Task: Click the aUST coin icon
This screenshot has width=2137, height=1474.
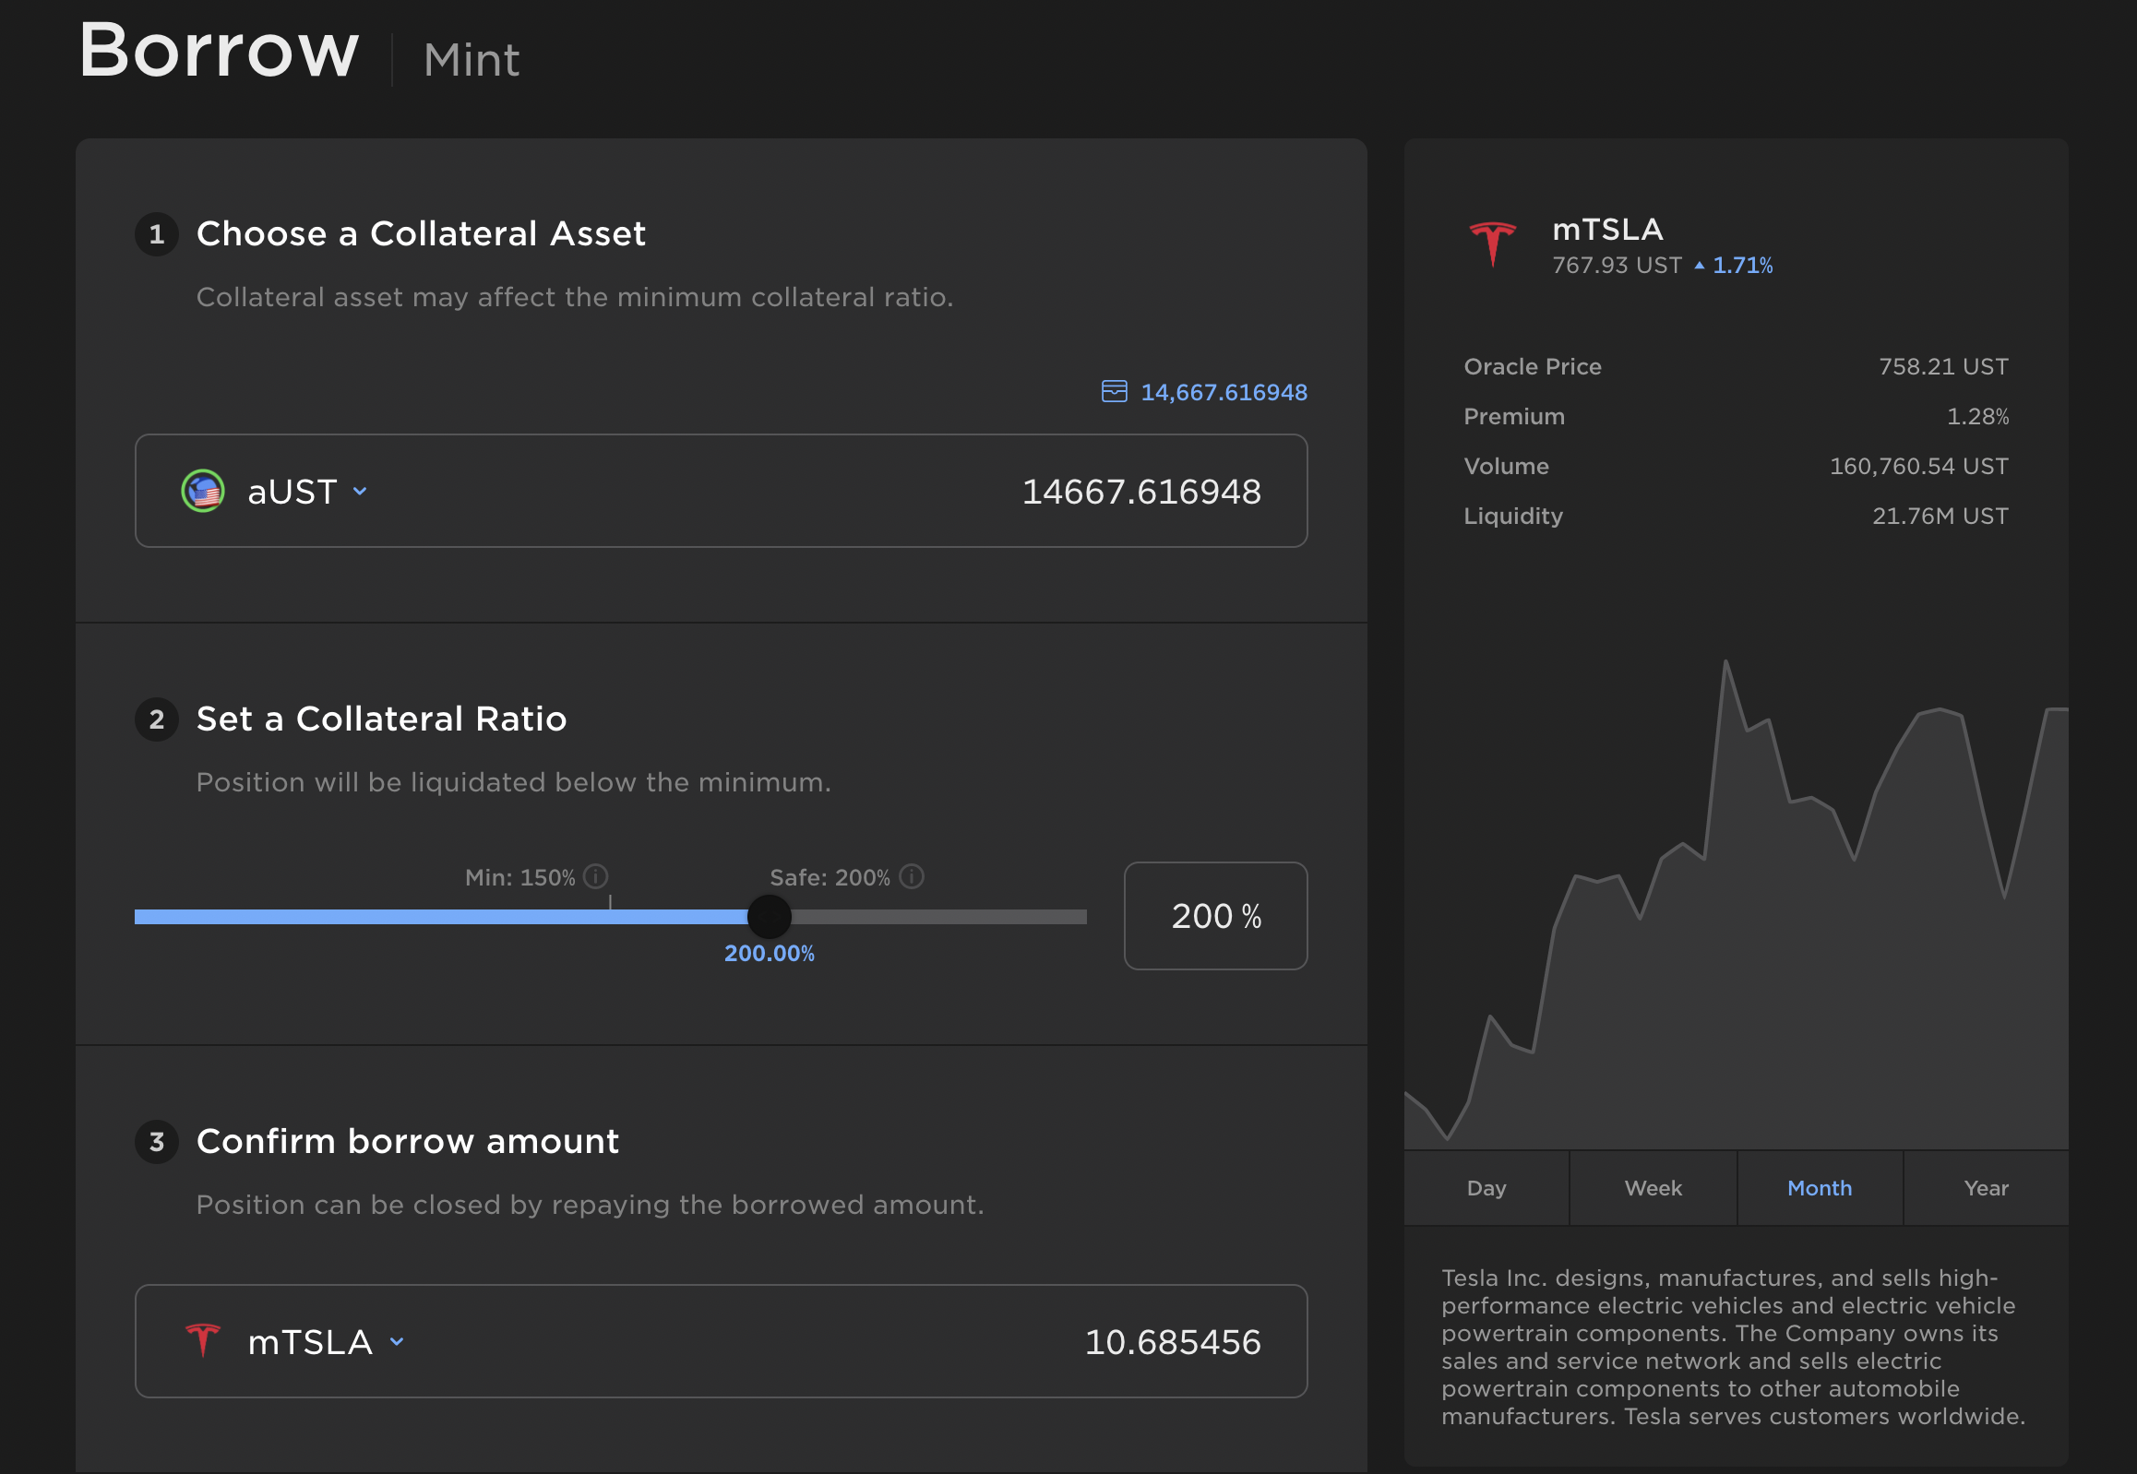Action: point(202,492)
